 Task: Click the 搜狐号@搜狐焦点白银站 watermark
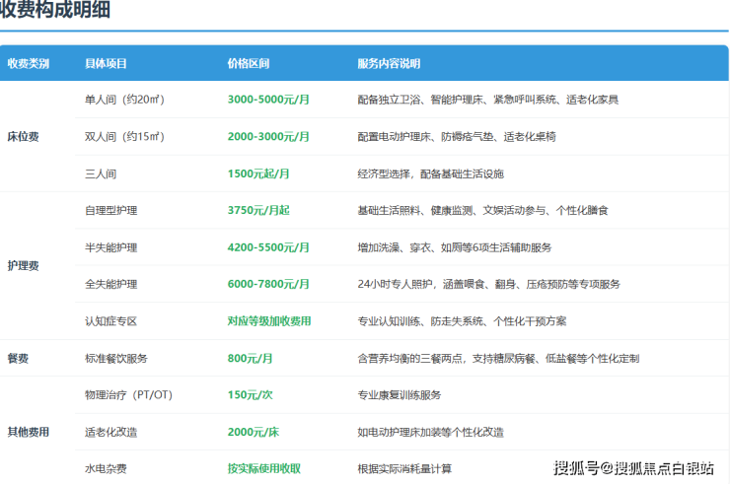[633, 467]
